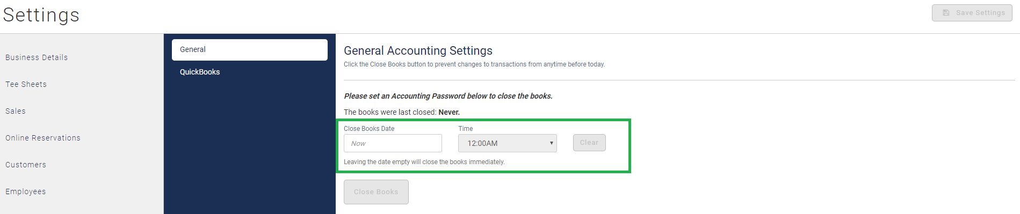Click the Settings page heading
The width and height of the screenshot is (1020, 214).
(x=41, y=15)
